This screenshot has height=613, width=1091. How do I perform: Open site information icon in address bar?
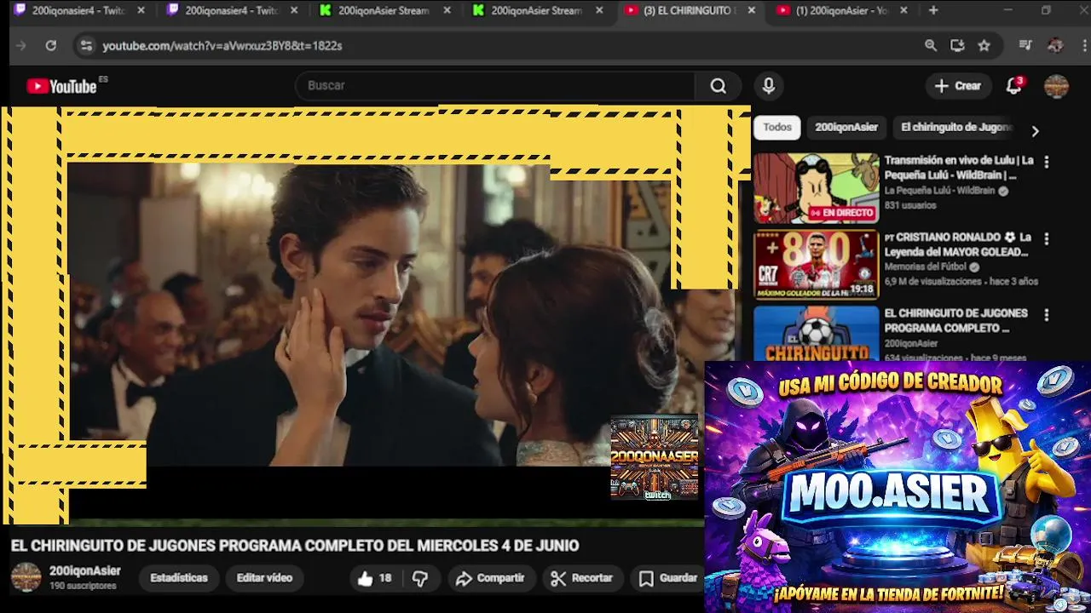click(85, 46)
